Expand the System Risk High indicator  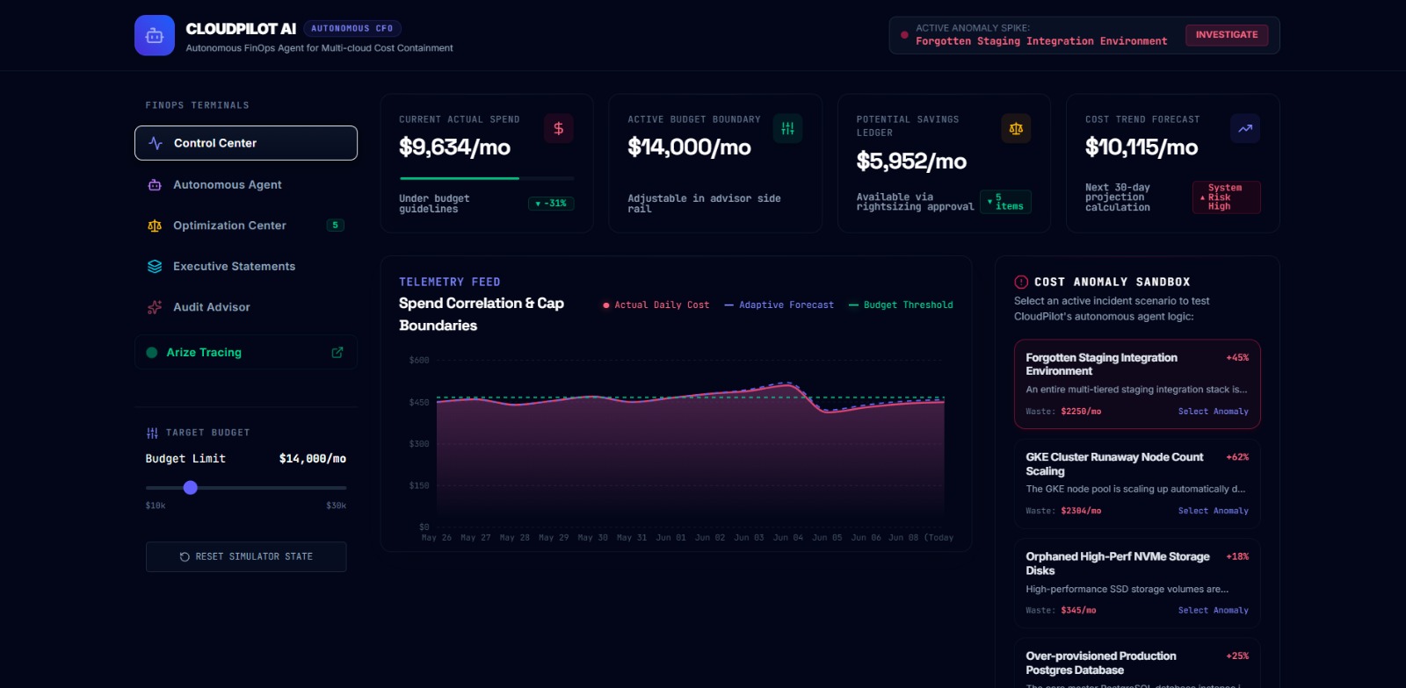click(1226, 197)
